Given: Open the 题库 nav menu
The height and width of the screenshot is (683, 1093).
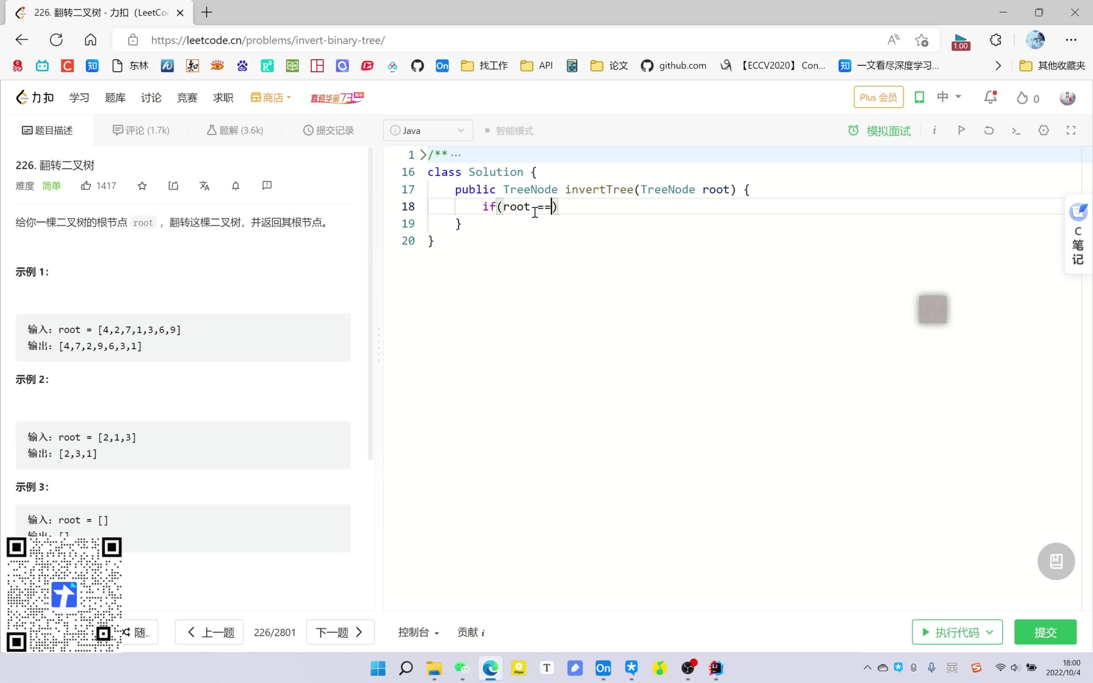Looking at the screenshot, I should point(115,98).
